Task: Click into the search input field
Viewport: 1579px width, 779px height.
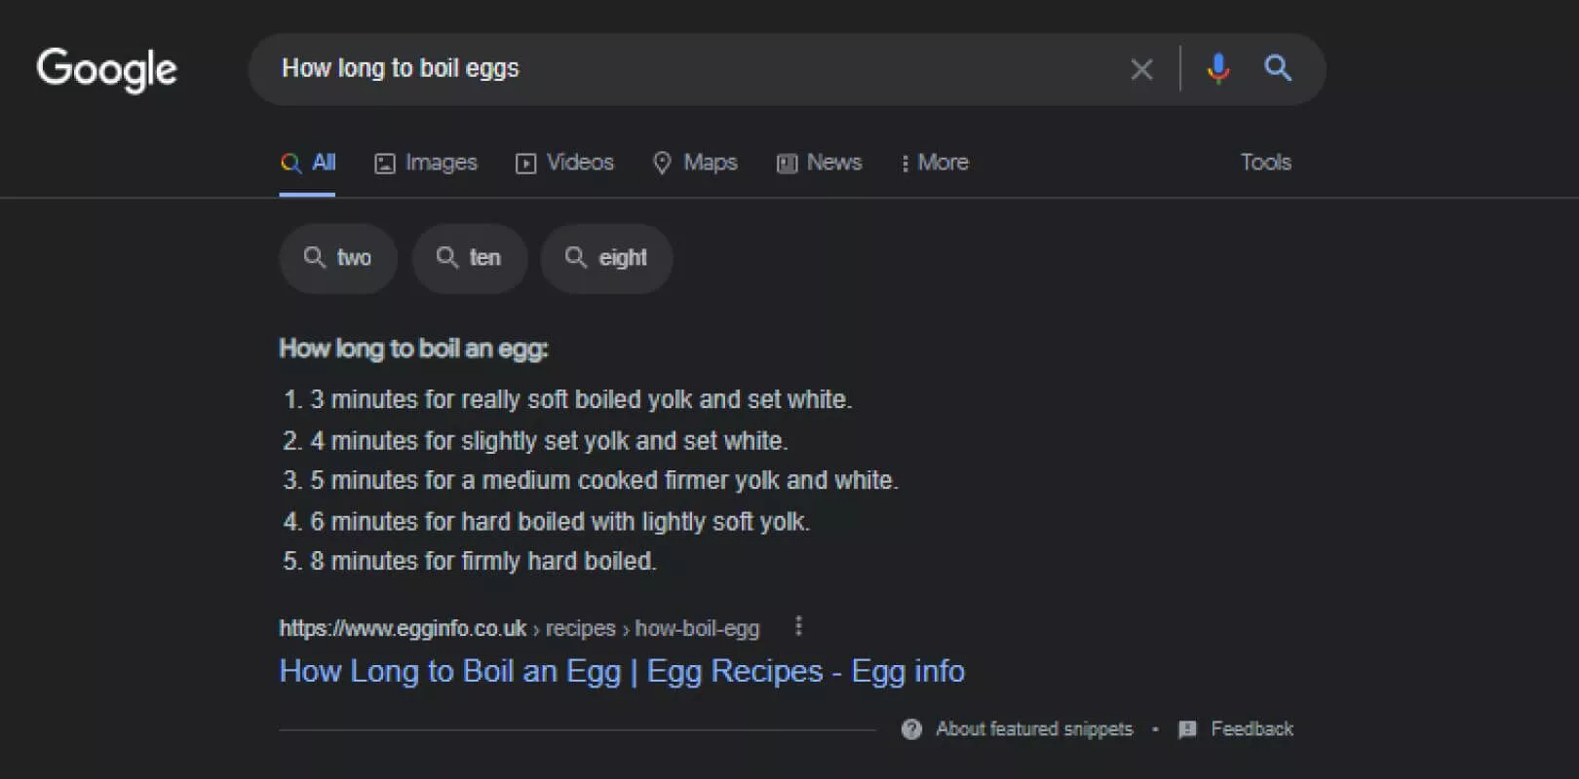Action: pos(682,68)
